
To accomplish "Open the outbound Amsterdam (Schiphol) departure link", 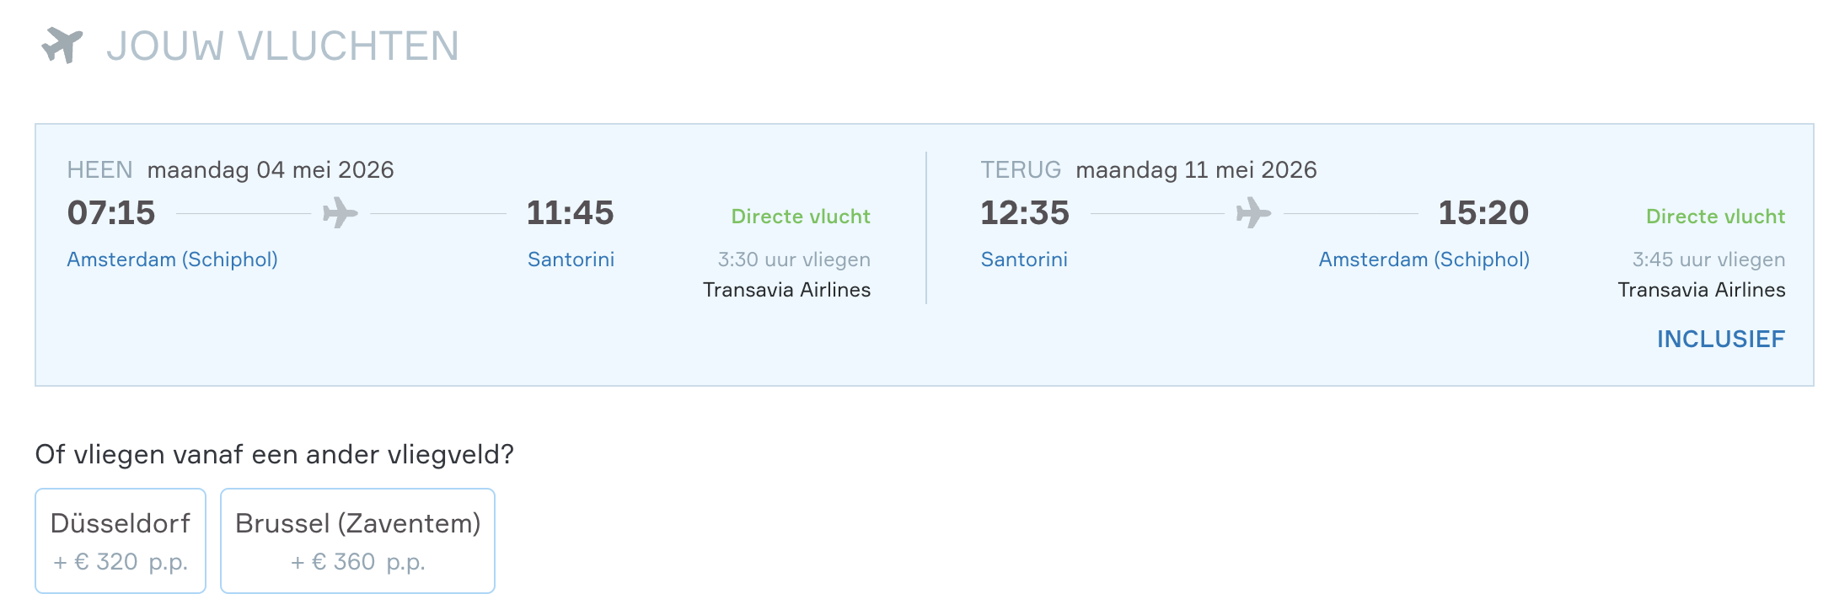I will tap(173, 260).
